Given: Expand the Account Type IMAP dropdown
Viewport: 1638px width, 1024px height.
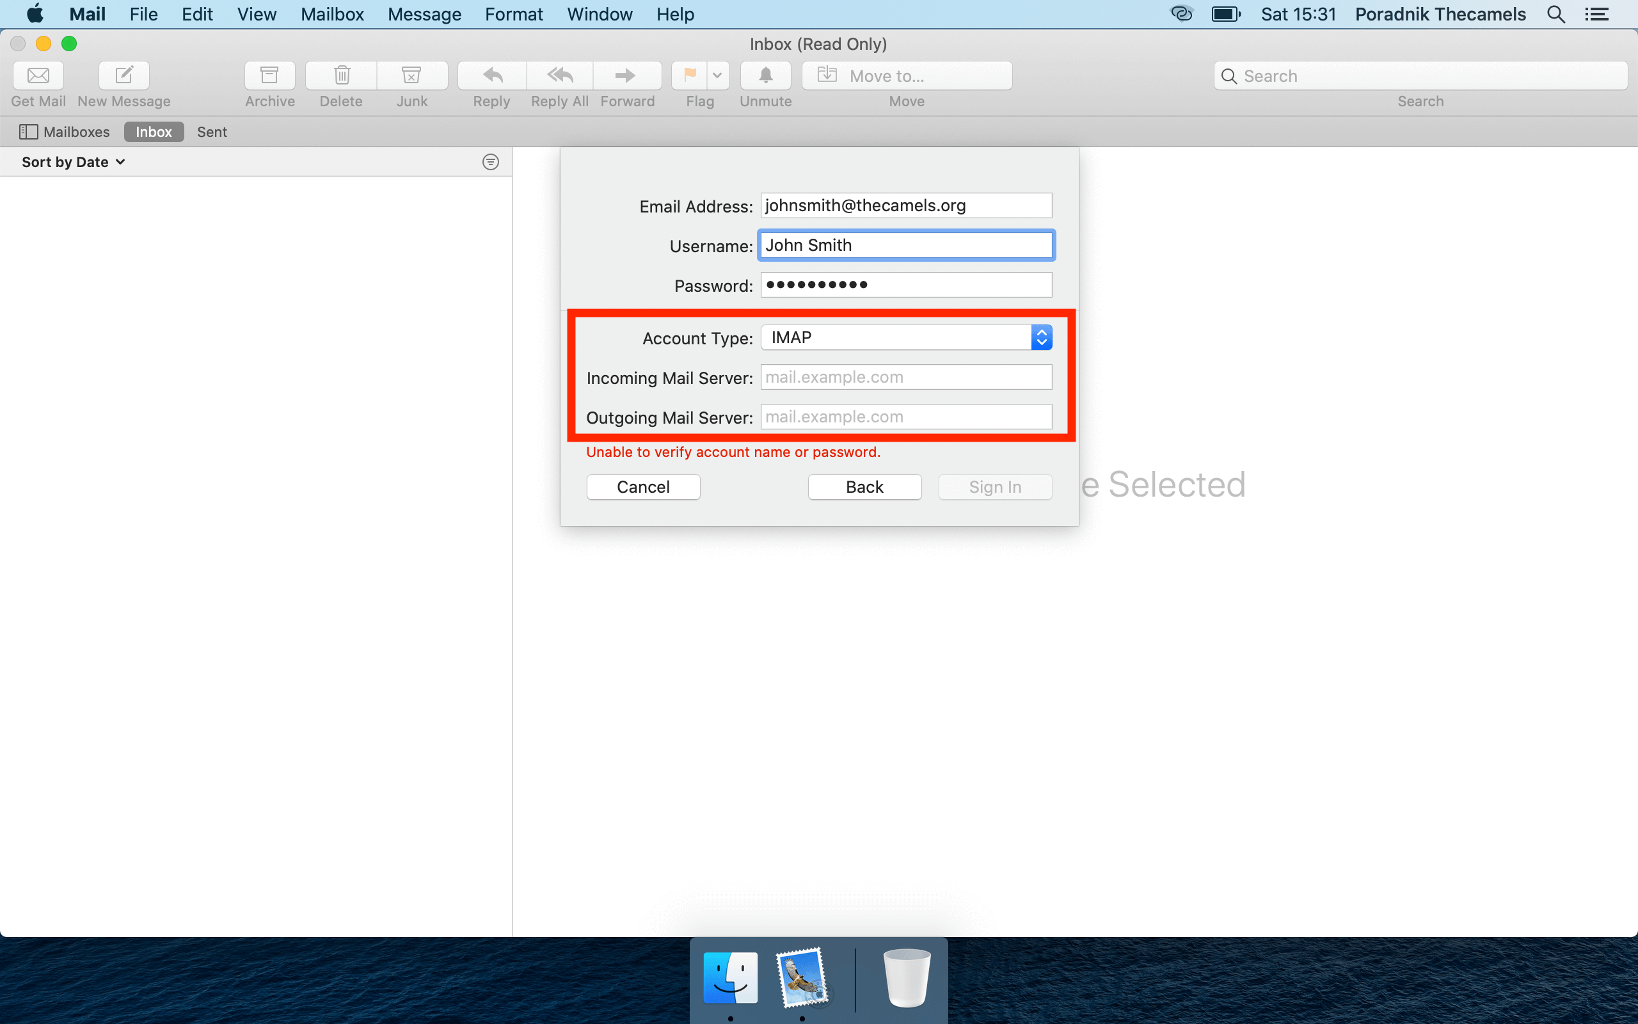Looking at the screenshot, I should tap(1039, 337).
